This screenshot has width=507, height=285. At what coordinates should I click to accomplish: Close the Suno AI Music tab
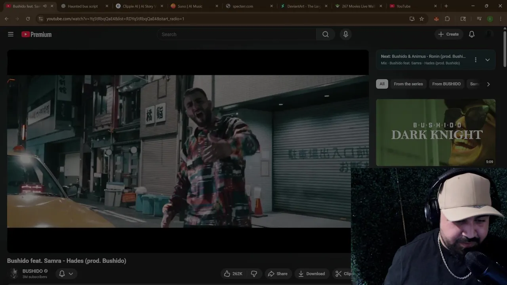click(217, 6)
